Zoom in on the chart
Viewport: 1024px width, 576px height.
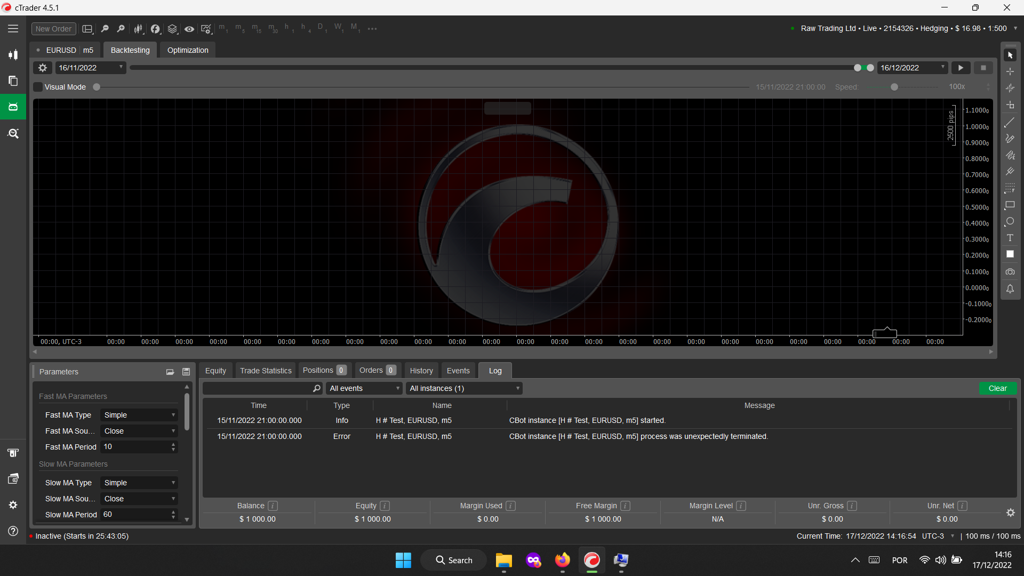[x=121, y=29]
